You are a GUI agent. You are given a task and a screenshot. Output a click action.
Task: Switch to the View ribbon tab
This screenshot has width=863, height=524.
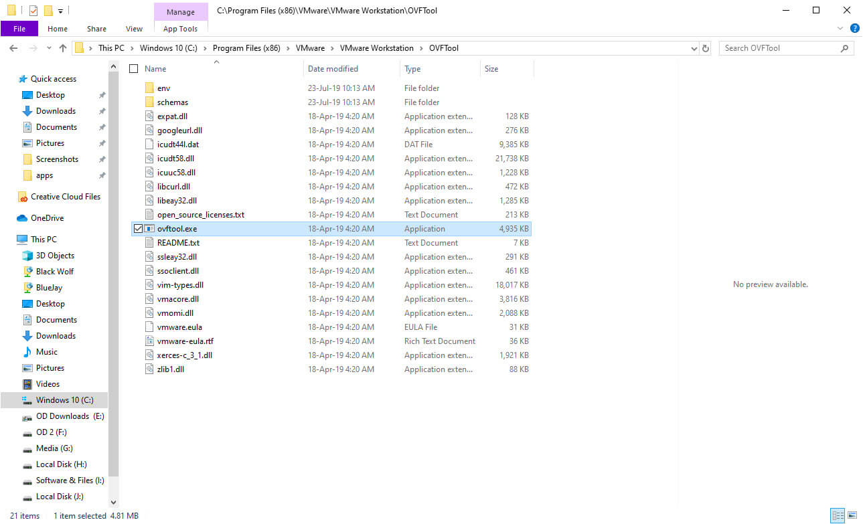pos(133,28)
